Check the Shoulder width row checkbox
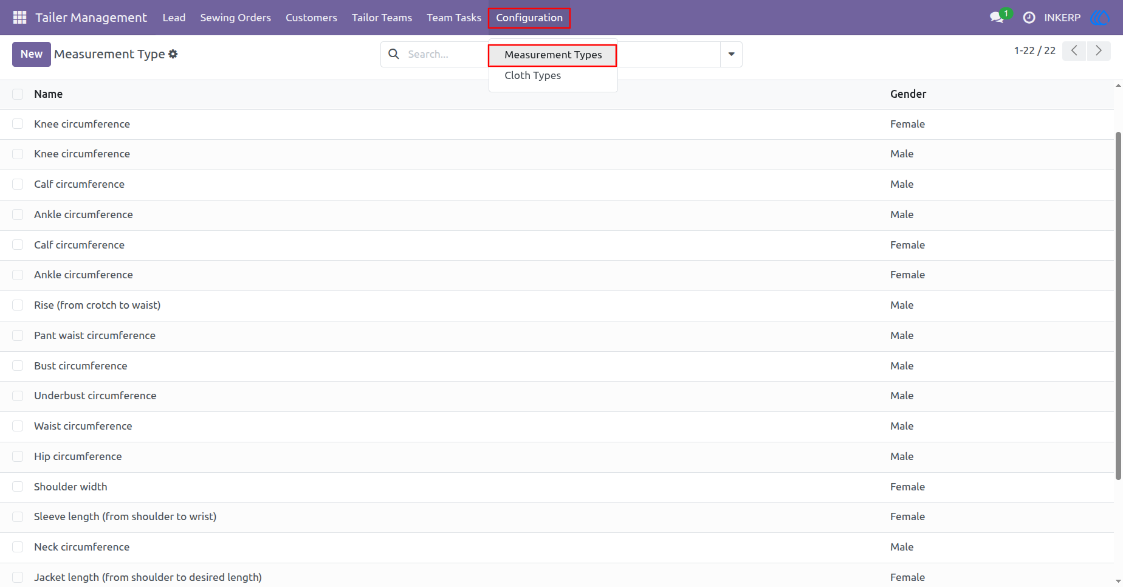The image size is (1123, 587). coord(18,487)
